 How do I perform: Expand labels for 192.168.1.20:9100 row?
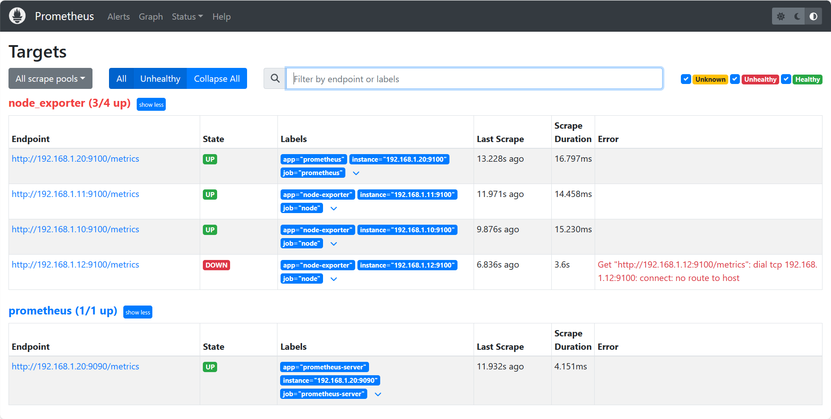tap(356, 173)
